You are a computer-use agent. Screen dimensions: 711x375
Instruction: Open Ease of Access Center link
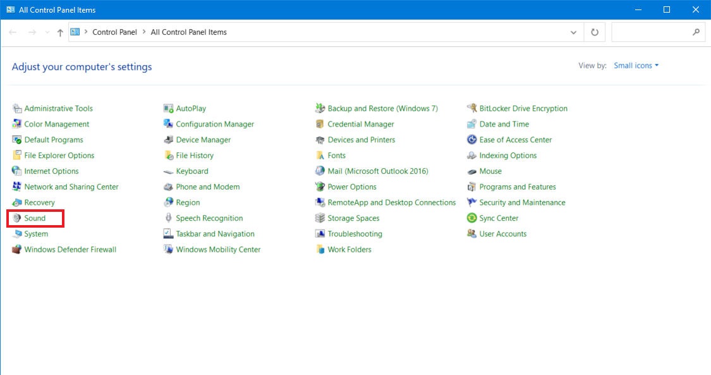(516, 140)
